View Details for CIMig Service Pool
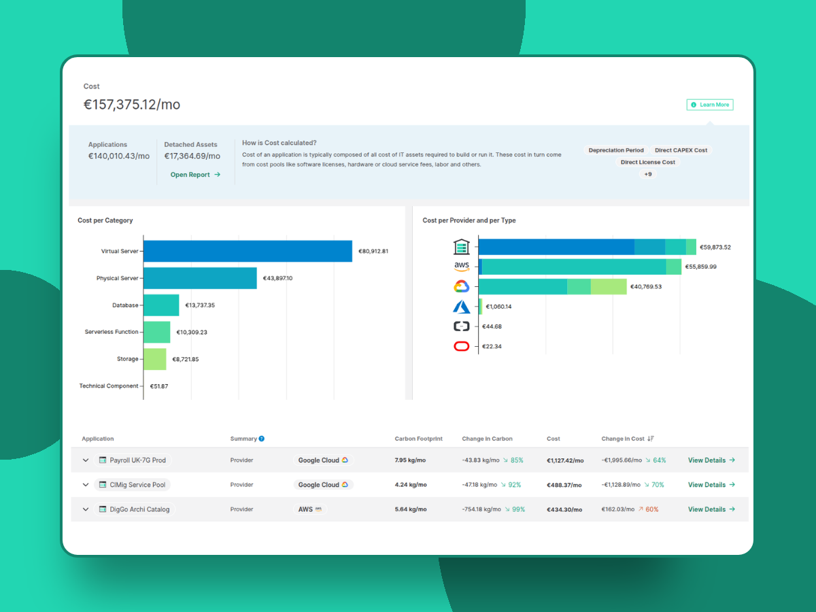This screenshot has height=612, width=816. coord(711,485)
